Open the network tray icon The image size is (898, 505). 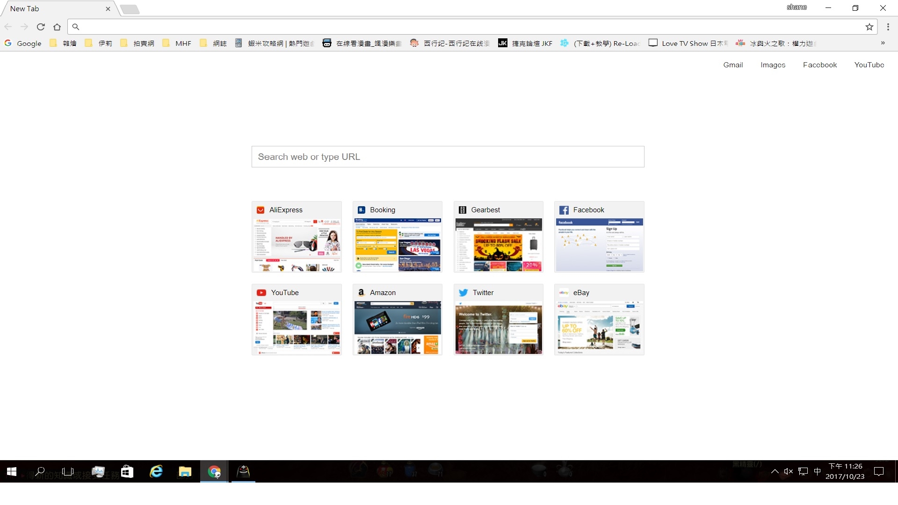coord(803,471)
